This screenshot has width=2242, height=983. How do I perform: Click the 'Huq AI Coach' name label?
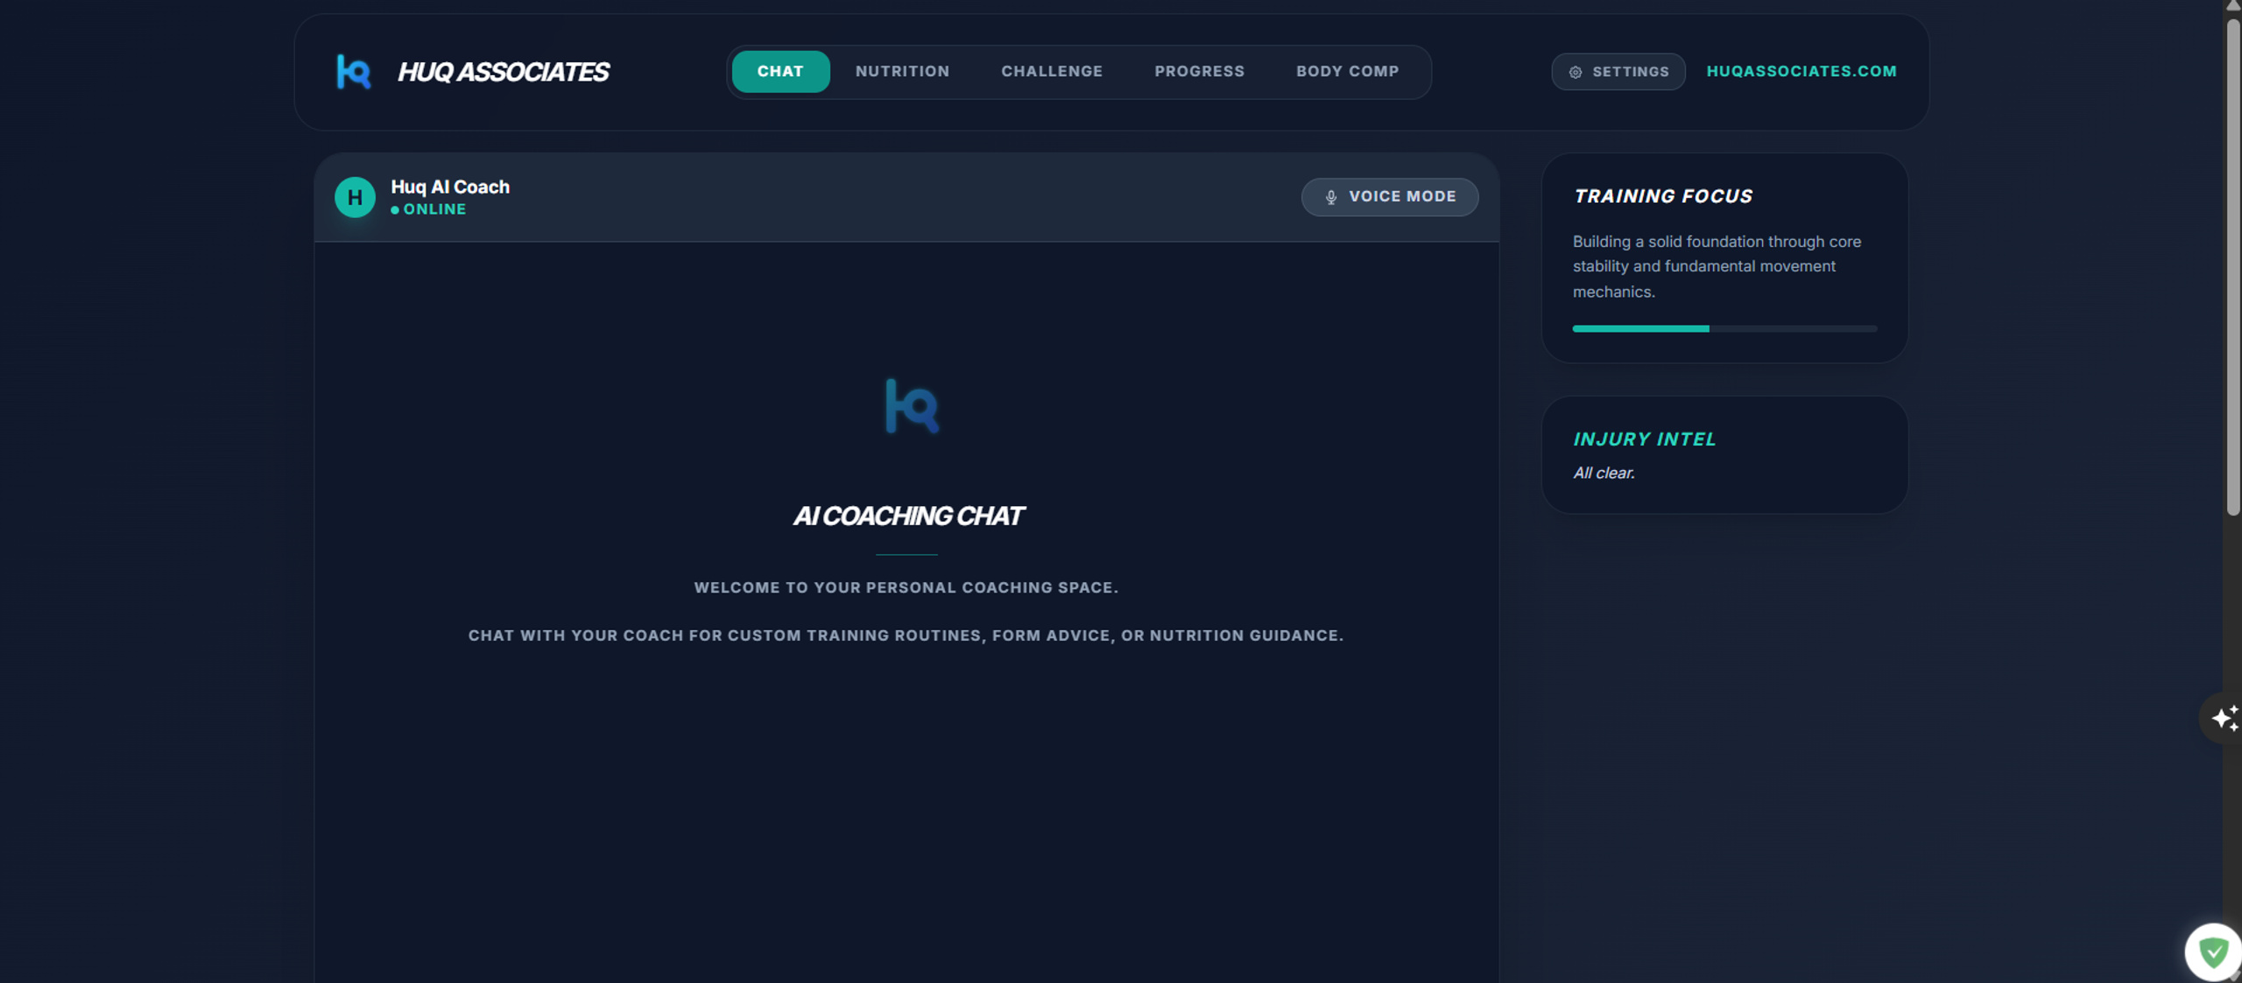tap(449, 187)
